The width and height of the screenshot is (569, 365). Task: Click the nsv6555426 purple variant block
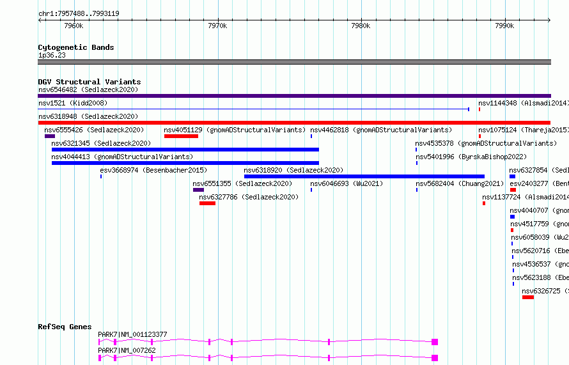50,136
